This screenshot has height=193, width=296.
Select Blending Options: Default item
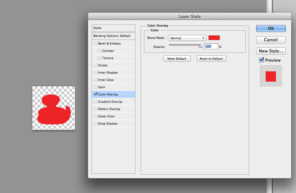pyautogui.click(x=113, y=36)
